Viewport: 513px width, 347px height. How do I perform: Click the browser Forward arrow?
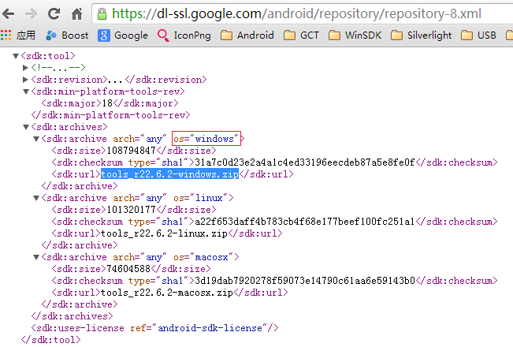31,13
